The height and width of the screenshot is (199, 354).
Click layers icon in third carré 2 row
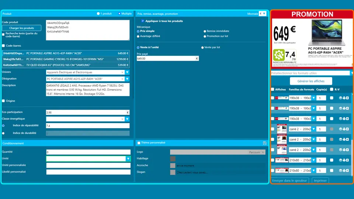(340, 150)
